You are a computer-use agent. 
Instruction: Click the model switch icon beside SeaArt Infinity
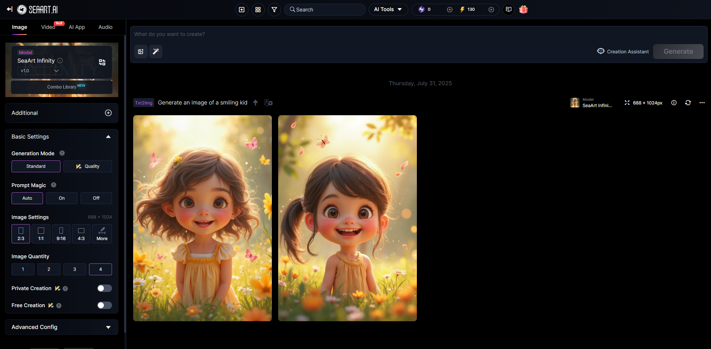click(x=102, y=62)
